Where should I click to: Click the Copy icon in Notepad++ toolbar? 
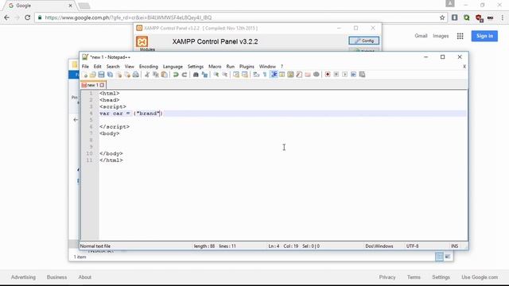(x=156, y=75)
